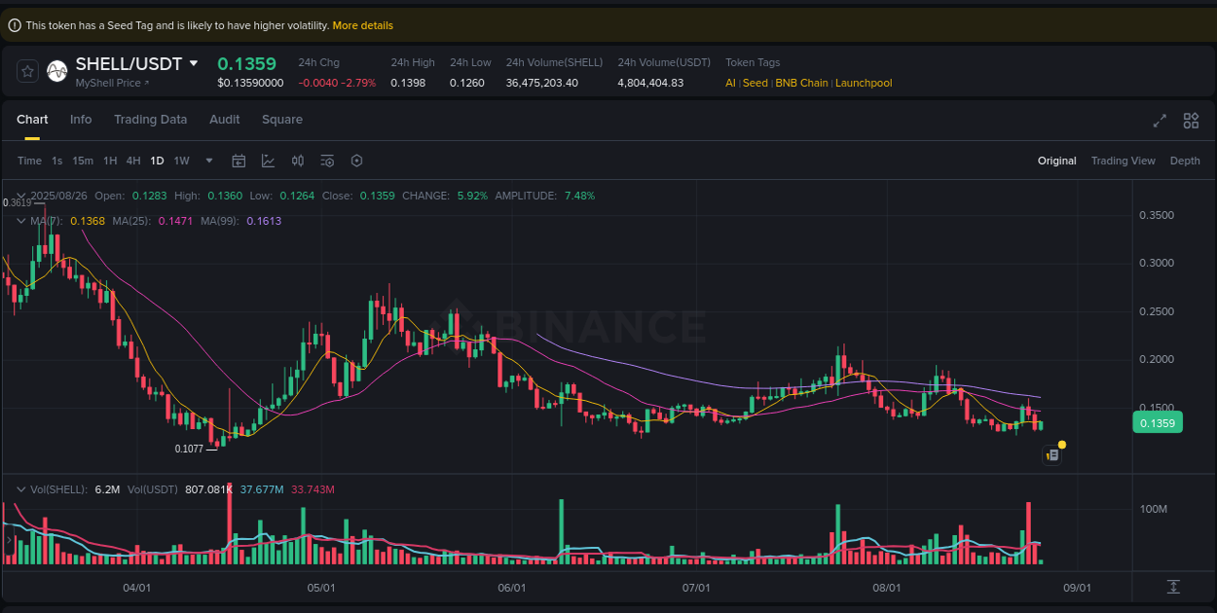The width and height of the screenshot is (1217, 613).
Task: Switch to the Depth chart view
Action: [x=1185, y=161]
